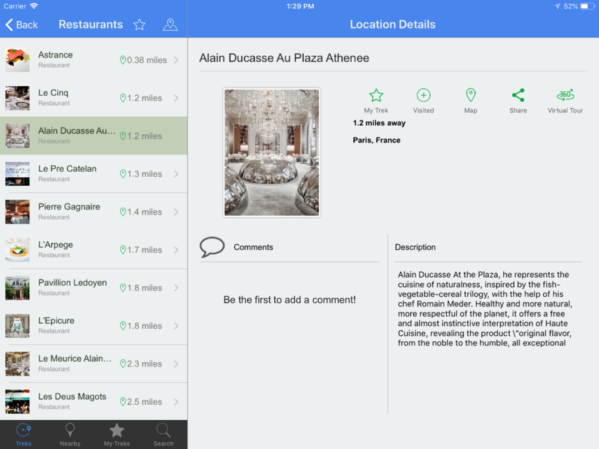Tap the Le Cinq restaurant name
This screenshot has width=599, height=449.
point(53,93)
